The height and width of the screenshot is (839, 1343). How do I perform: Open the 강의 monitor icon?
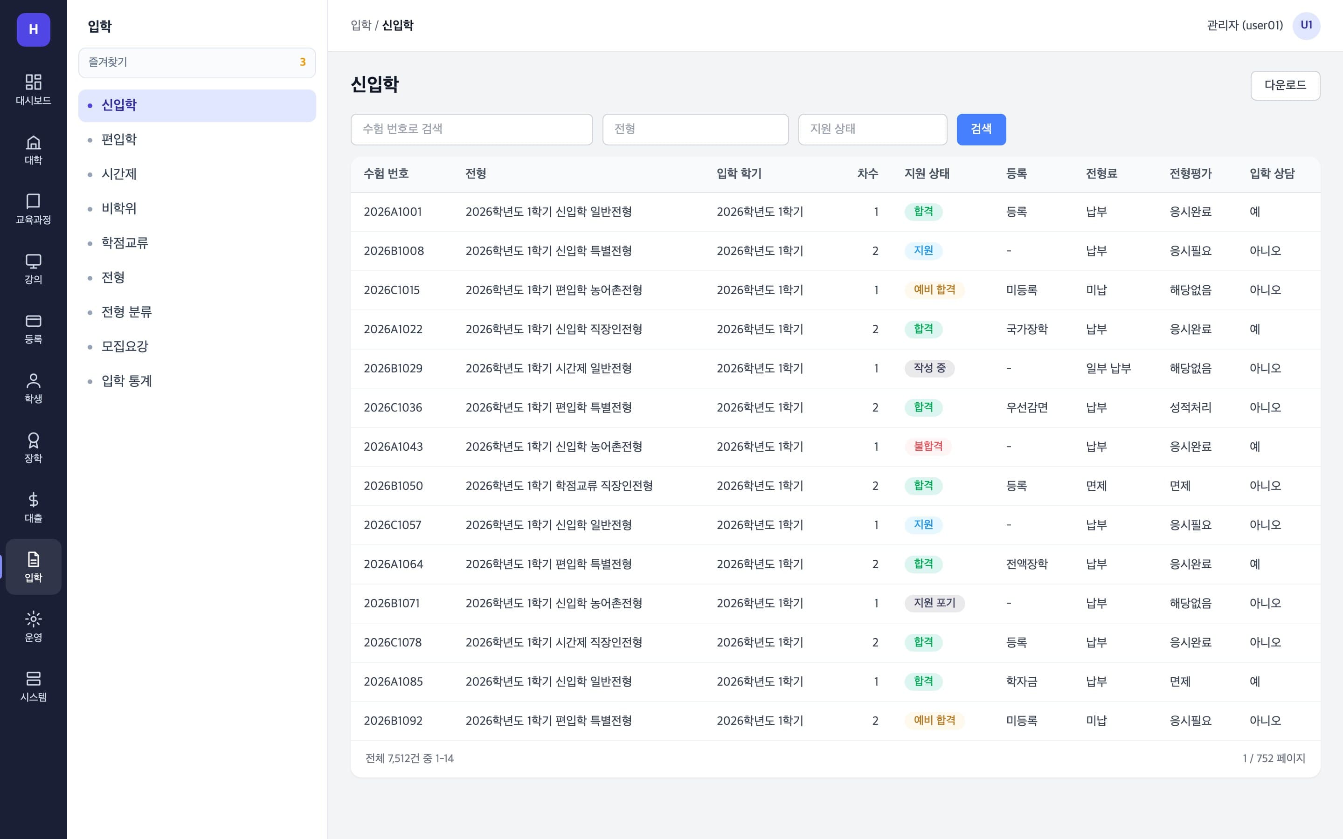coord(33,268)
